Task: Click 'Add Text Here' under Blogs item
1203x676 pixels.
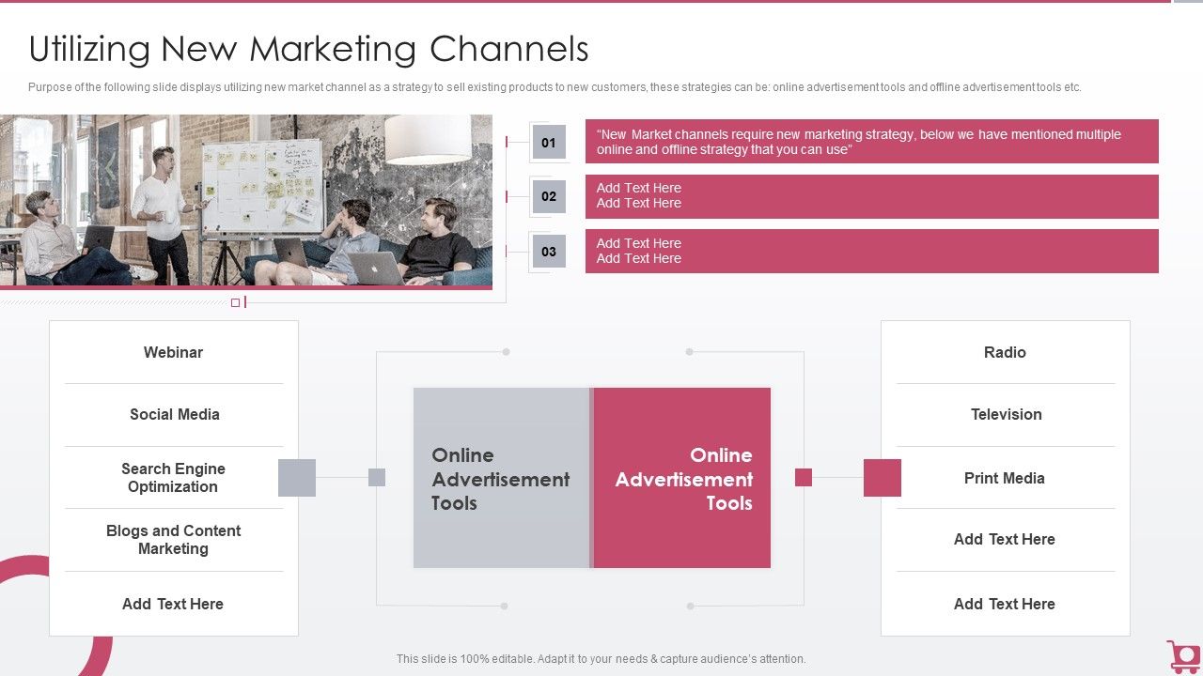Action: coord(174,604)
